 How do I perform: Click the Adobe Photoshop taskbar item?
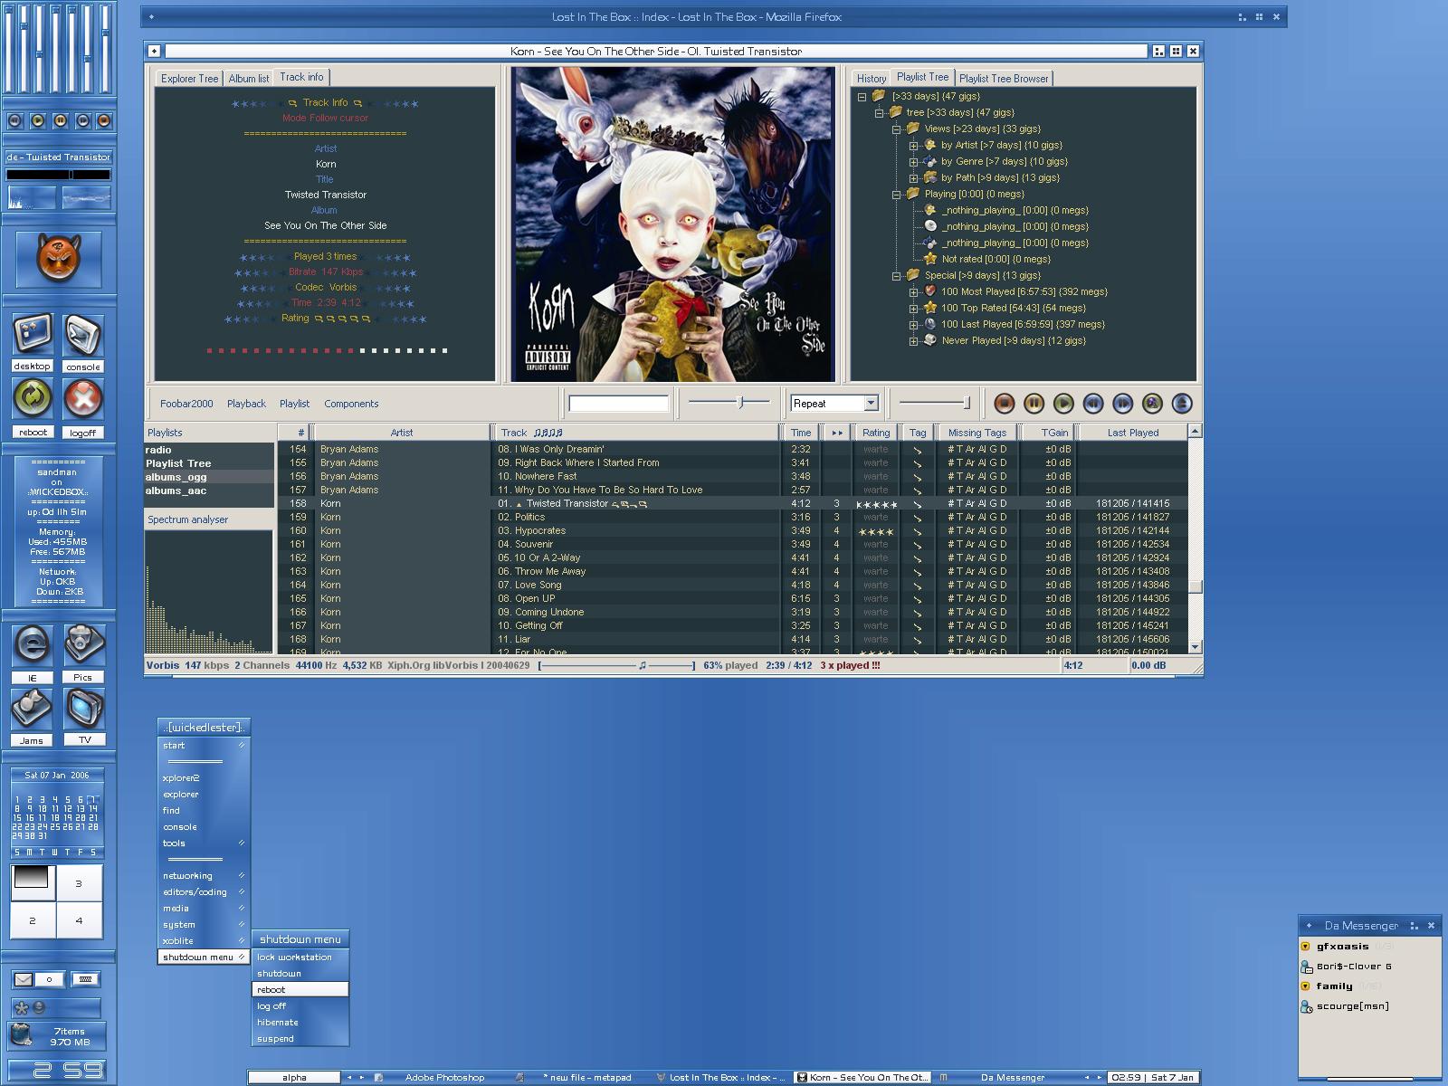tap(444, 1078)
